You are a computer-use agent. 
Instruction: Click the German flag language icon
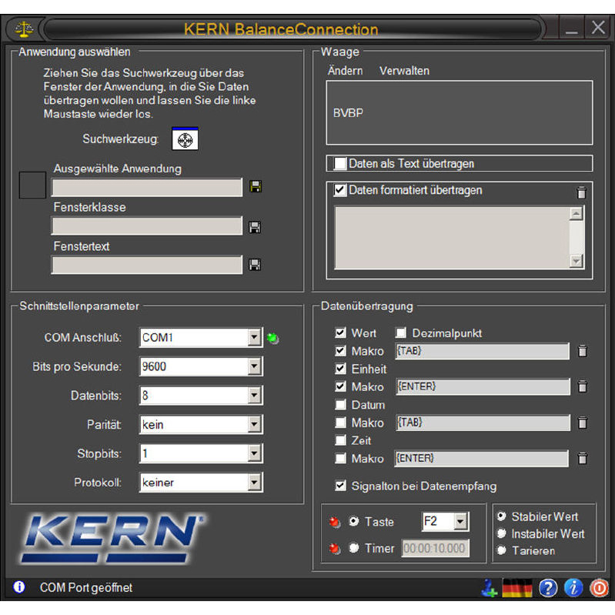pos(517,588)
